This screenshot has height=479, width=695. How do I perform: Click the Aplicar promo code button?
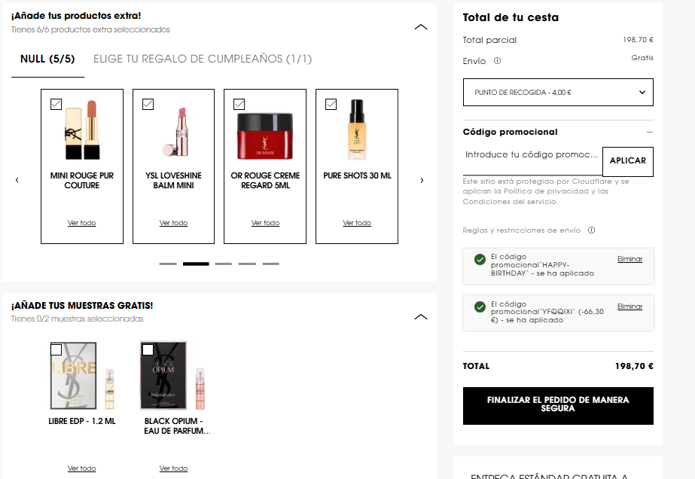coord(628,161)
